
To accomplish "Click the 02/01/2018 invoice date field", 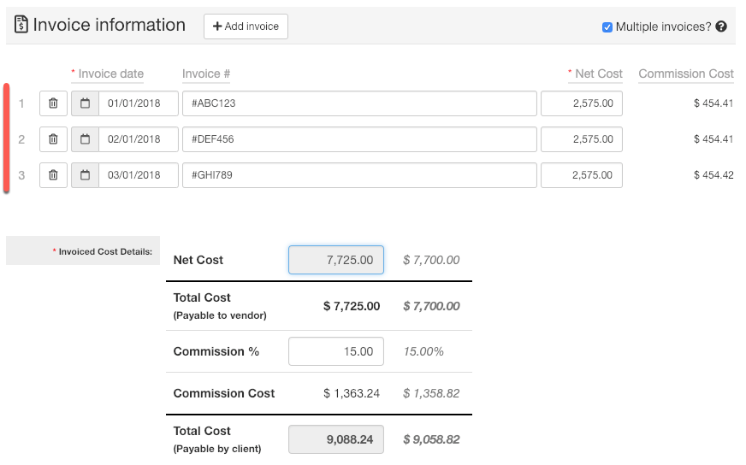I will pyautogui.click(x=139, y=139).
